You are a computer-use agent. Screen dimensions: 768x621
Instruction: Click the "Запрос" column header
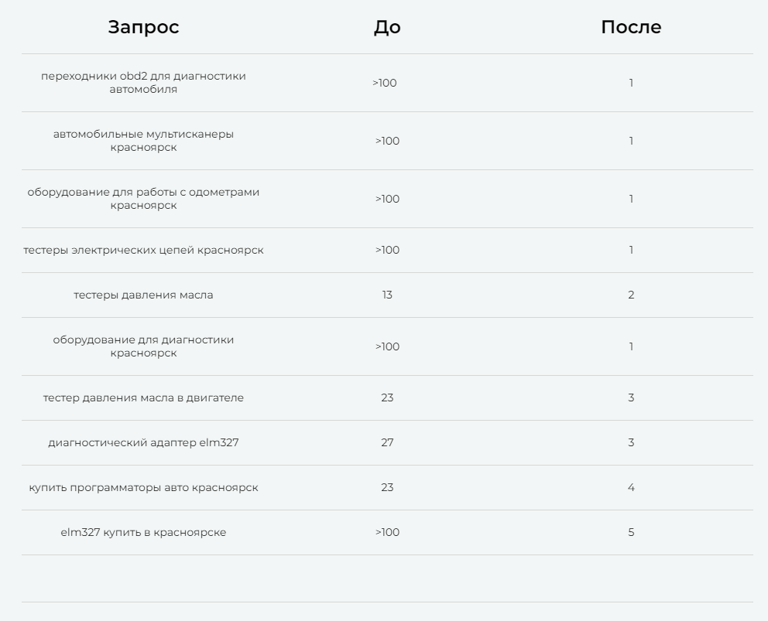pos(143,27)
